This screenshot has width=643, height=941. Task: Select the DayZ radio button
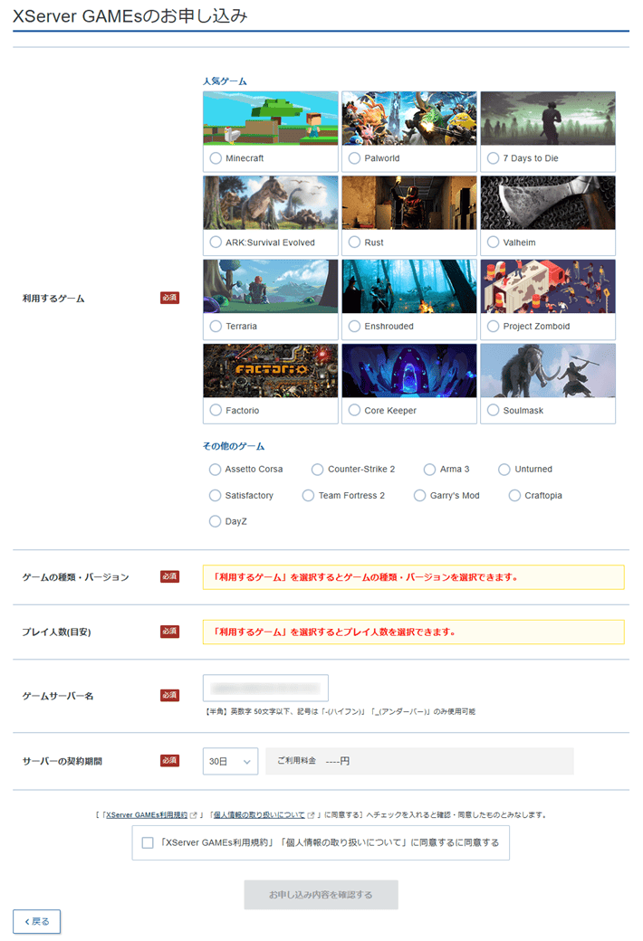pos(216,521)
